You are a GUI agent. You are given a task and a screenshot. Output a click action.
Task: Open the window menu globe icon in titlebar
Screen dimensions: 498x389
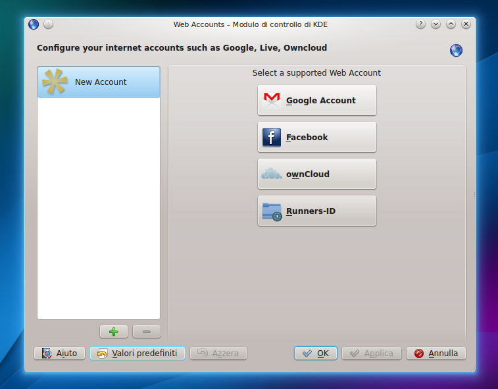(x=34, y=24)
